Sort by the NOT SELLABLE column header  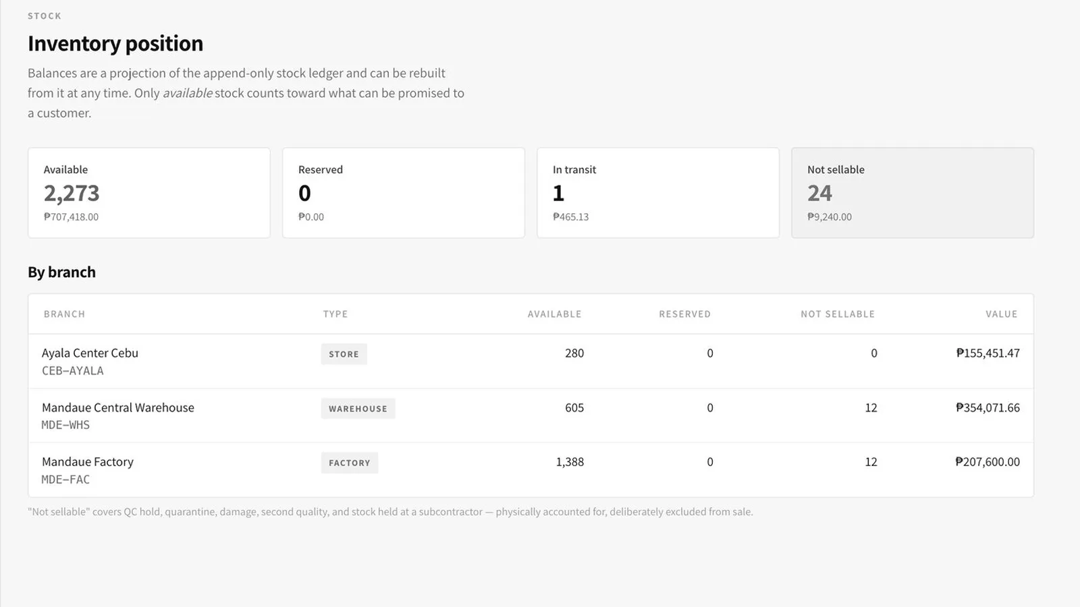[x=838, y=314]
